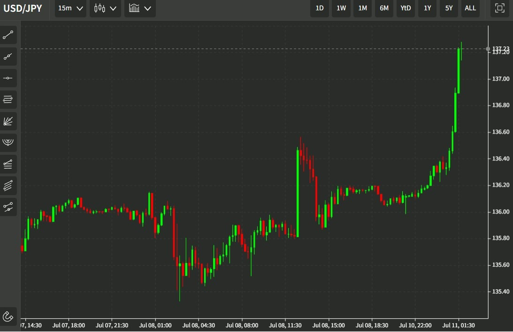Click the magnet snap icon

click(x=8, y=317)
